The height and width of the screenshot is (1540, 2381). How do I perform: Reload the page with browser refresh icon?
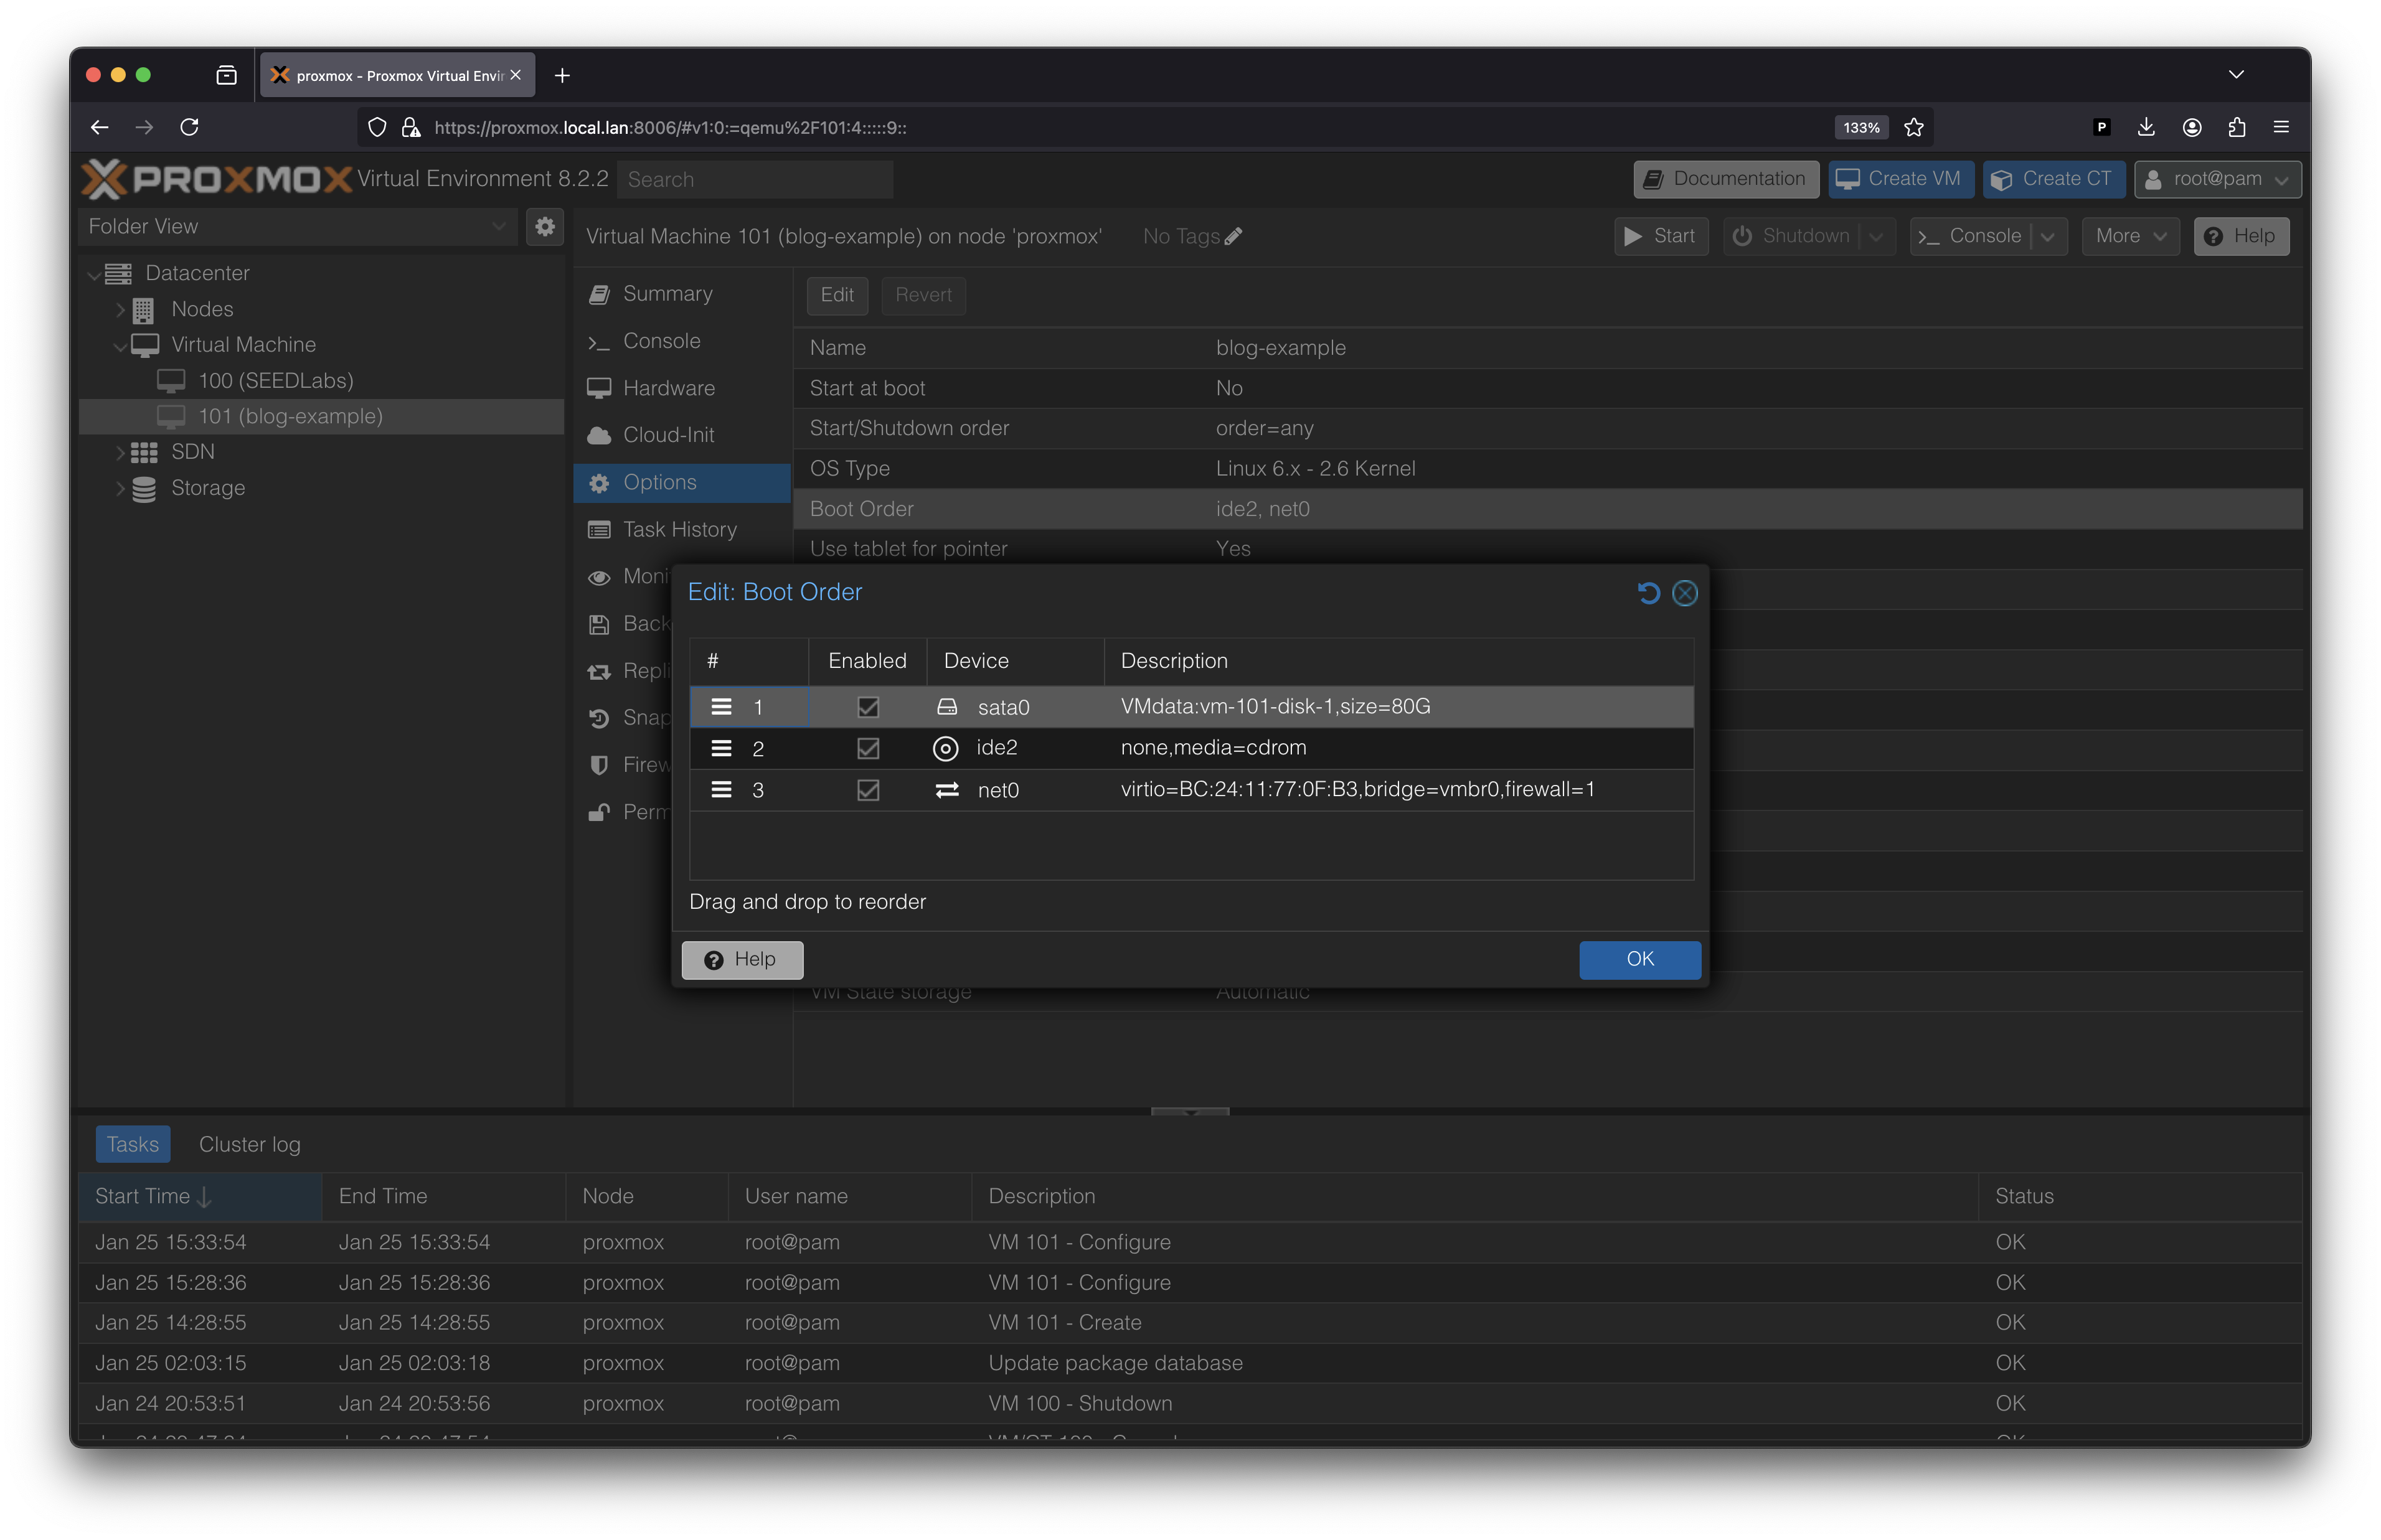(x=189, y=127)
